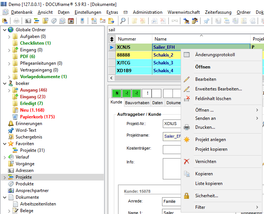The height and width of the screenshot is (214, 264).
Task: Expand the Verlauf node
Action: click(x=5, y=157)
